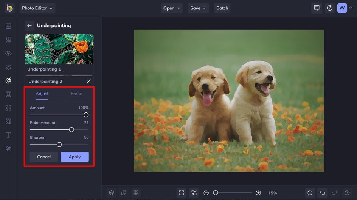The width and height of the screenshot is (357, 200).
Task: Open the Touch Up eye icon
Action: (x=8, y=54)
